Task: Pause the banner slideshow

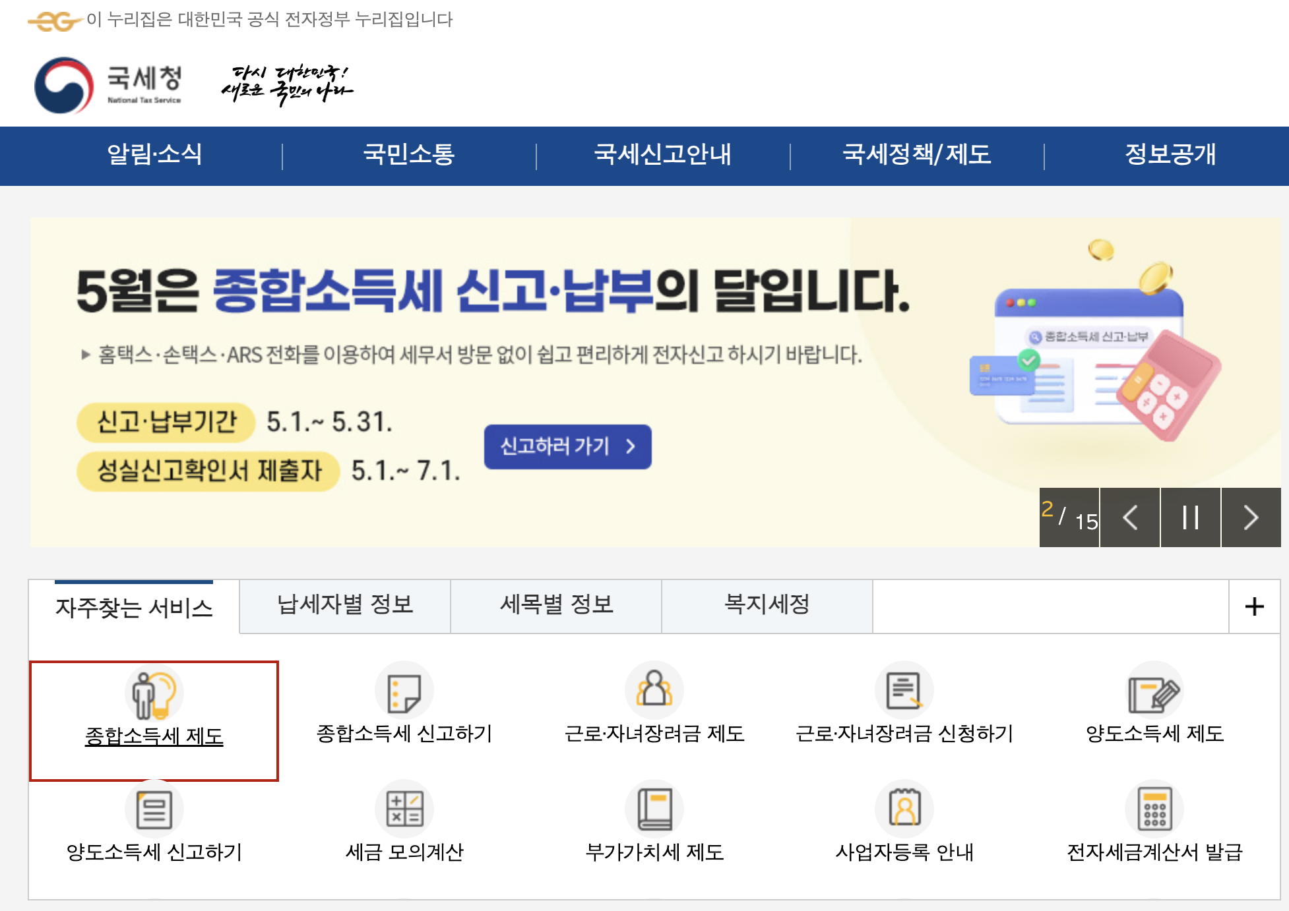Action: tap(1190, 517)
